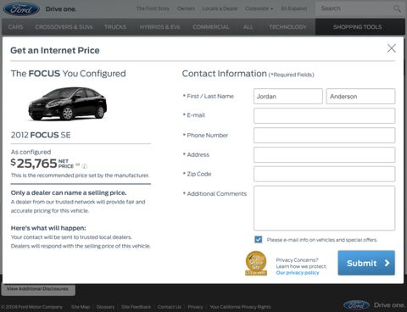The image size is (407, 312).
Task: Open the Corporate dropdown menu
Action: 259,8
